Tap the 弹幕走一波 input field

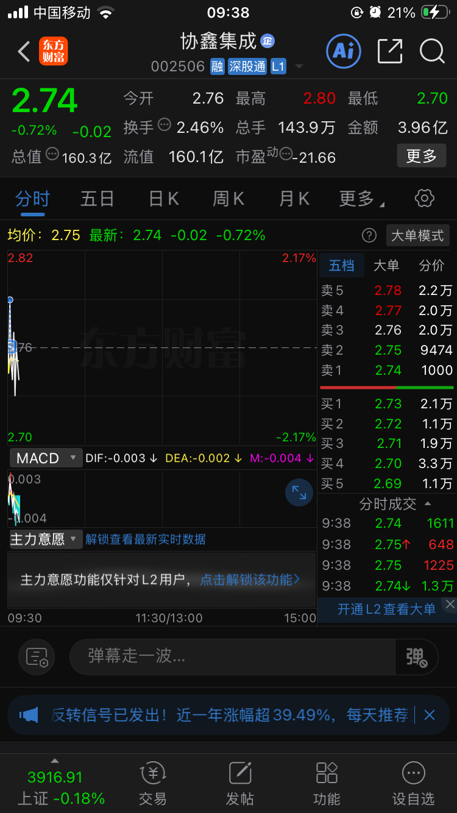(x=233, y=657)
